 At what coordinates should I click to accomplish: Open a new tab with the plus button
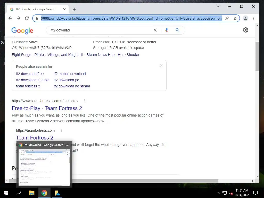click(x=74, y=9)
